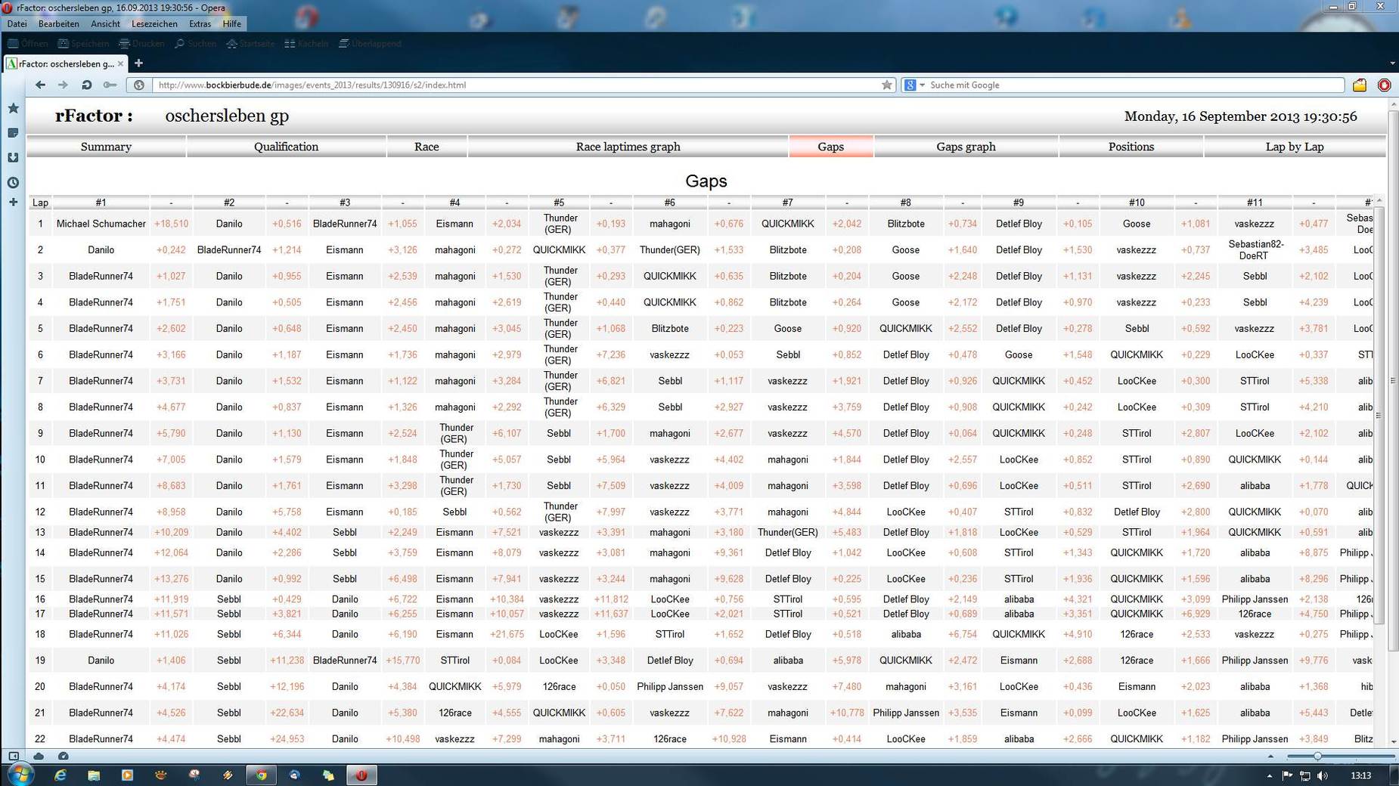
Task: Open the Downloads panel in sidebar
Action: [x=13, y=158]
